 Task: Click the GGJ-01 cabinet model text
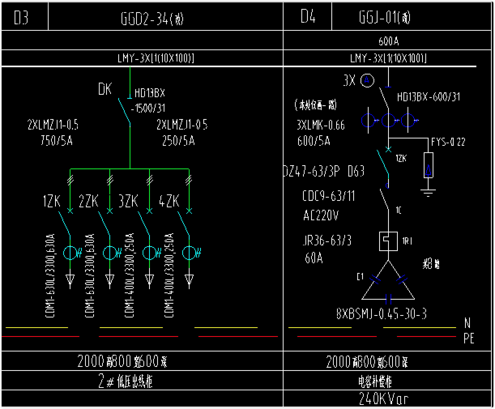[385, 17]
